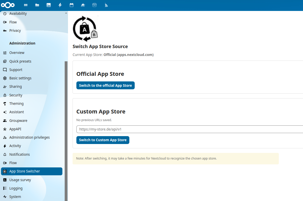The height and width of the screenshot is (201, 303).
Task: Click 'Official (apps.nextcloud.com)' text
Action: (129, 55)
